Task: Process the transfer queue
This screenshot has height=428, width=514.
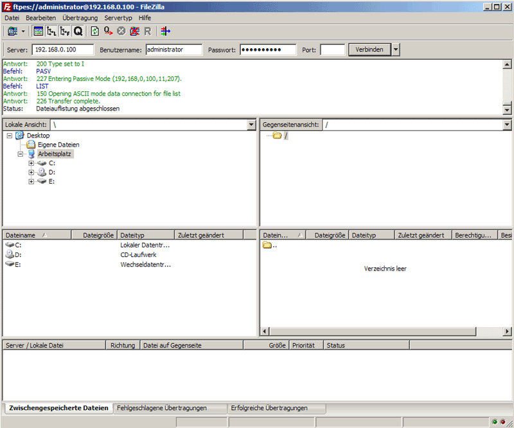Action: 107,31
